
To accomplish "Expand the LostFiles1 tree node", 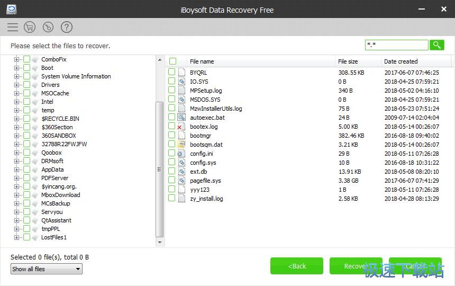I will click(x=16, y=237).
